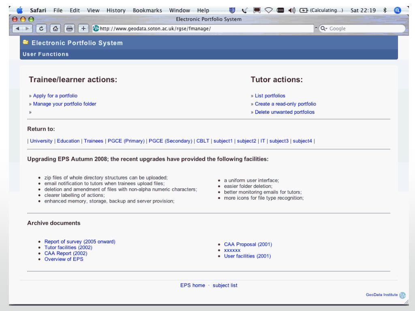
Task: Go back with Safari's back arrow
Action: pos(17,28)
